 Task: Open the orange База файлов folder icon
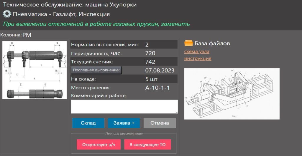pyautogui.click(x=188, y=43)
